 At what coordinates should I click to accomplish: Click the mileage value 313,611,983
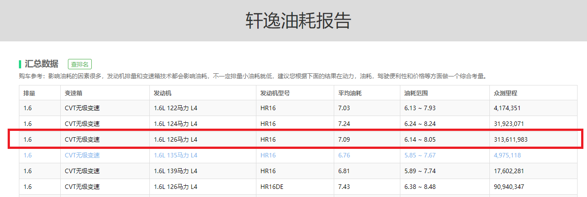pyautogui.click(x=511, y=139)
